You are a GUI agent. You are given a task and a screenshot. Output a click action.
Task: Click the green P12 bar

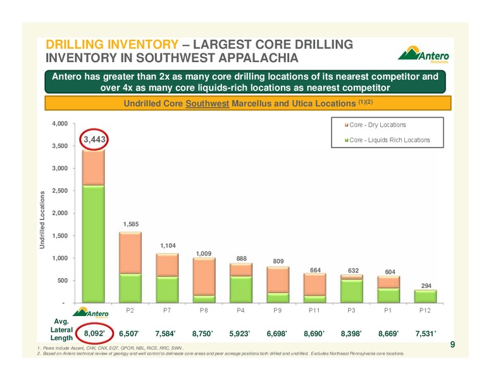click(x=425, y=296)
